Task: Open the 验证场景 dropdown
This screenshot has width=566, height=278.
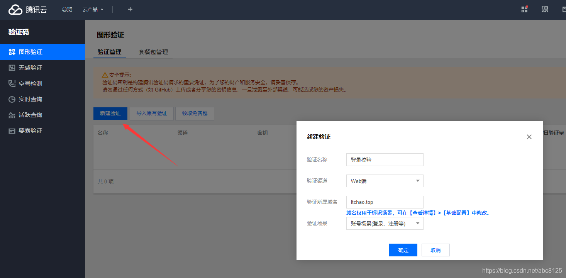Action: point(385,224)
